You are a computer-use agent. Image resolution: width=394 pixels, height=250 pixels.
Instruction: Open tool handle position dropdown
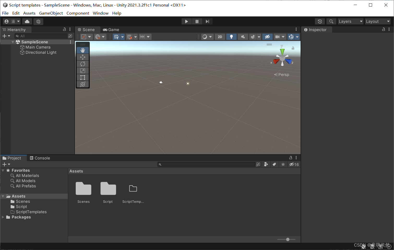[x=86, y=37]
